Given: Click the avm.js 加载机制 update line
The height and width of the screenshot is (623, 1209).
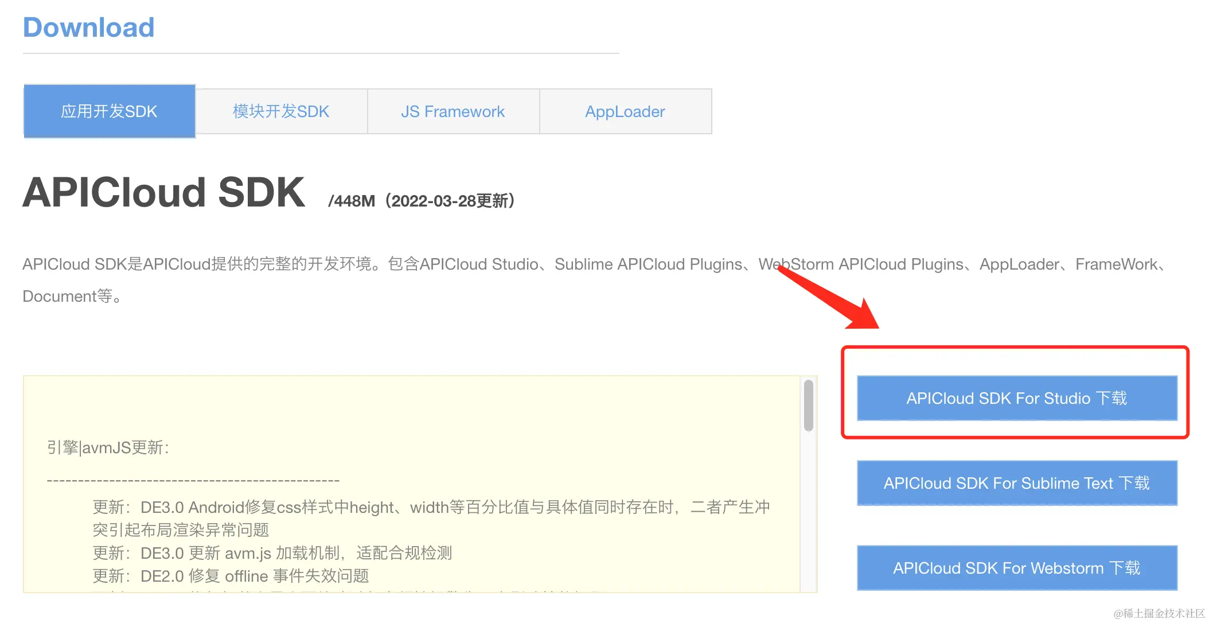Looking at the screenshot, I should pyautogui.click(x=272, y=553).
